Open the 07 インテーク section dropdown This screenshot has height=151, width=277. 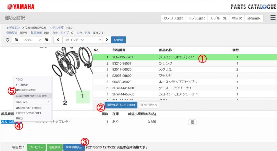click(x=82, y=40)
